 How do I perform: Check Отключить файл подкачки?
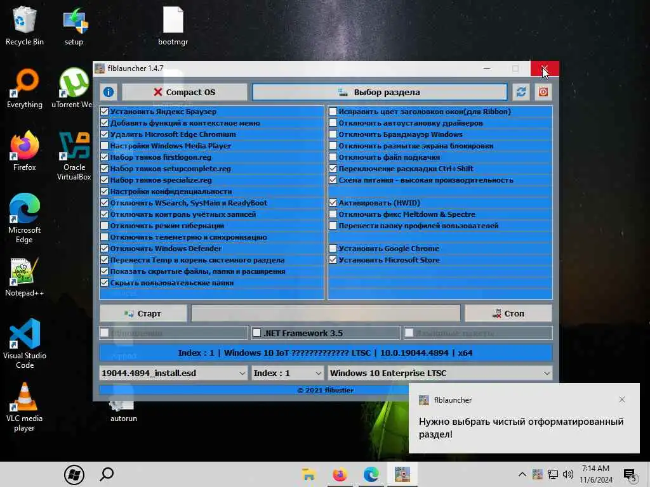(x=333, y=157)
